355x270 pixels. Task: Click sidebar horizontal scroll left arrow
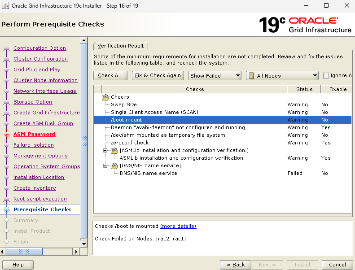[2, 252]
